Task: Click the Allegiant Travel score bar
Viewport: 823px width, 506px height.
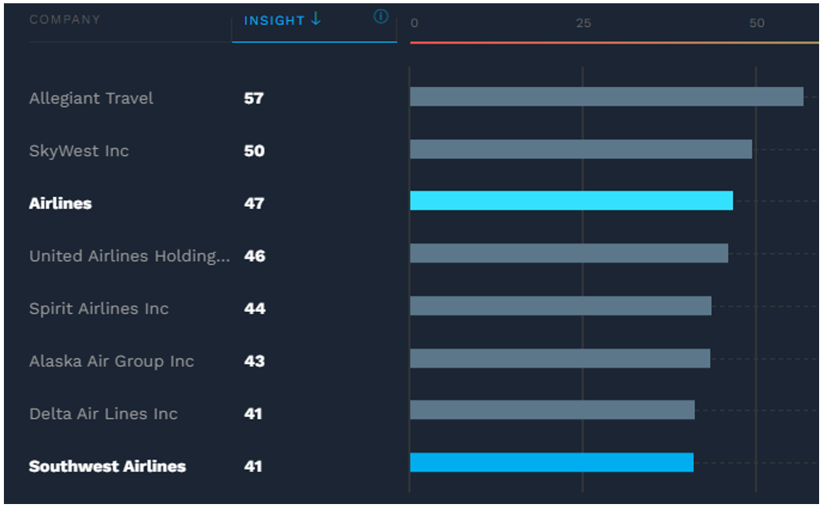Action: pyautogui.click(x=606, y=97)
